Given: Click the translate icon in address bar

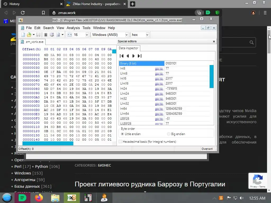Looking at the screenshot, I should pyautogui.click(x=199, y=13).
